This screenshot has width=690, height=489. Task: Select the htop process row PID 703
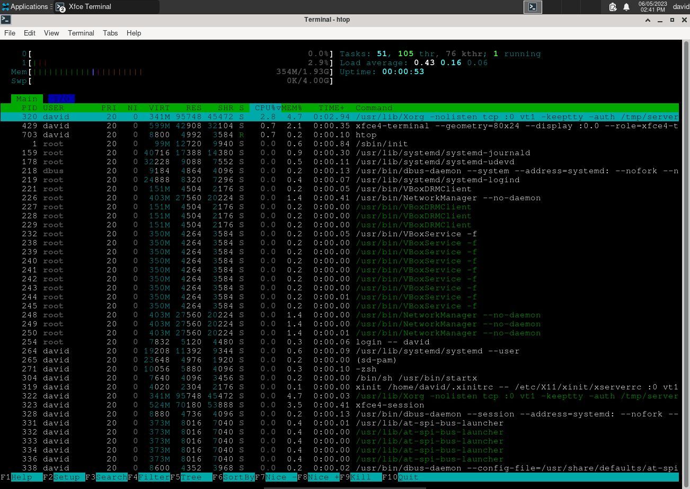[x=339, y=135]
